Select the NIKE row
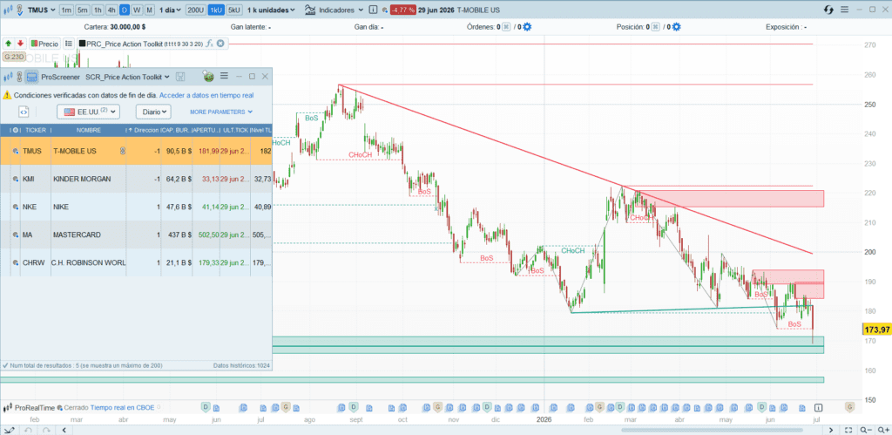 click(x=137, y=207)
